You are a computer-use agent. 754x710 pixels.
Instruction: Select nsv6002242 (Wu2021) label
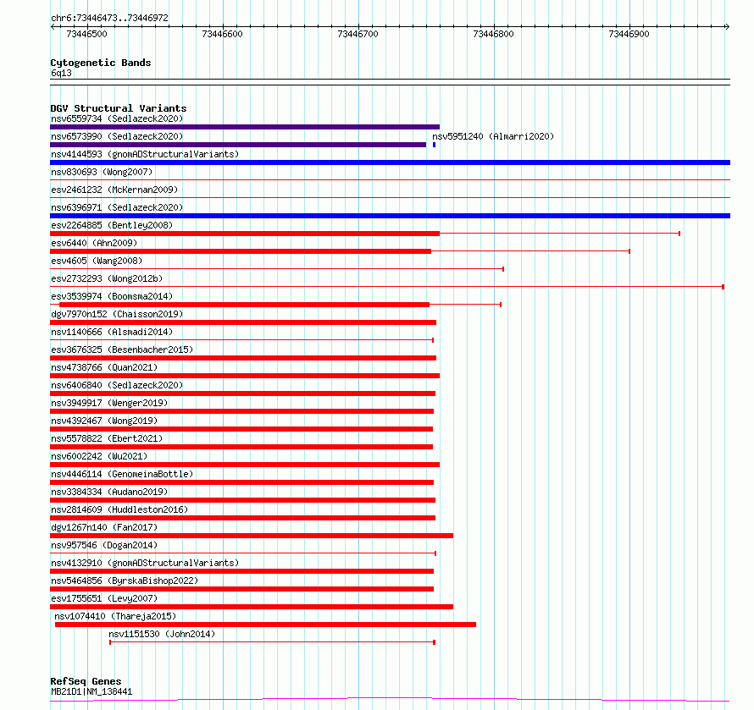coord(99,456)
